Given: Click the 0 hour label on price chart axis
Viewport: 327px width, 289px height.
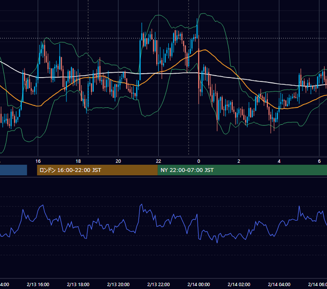Looking at the screenshot, I should pyautogui.click(x=199, y=161).
